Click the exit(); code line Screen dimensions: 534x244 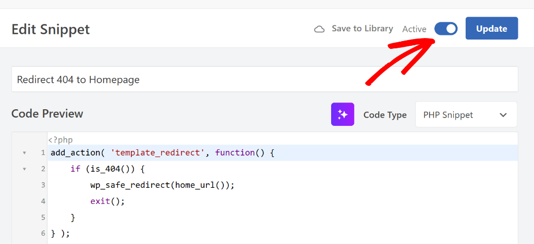pyautogui.click(x=107, y=201)
